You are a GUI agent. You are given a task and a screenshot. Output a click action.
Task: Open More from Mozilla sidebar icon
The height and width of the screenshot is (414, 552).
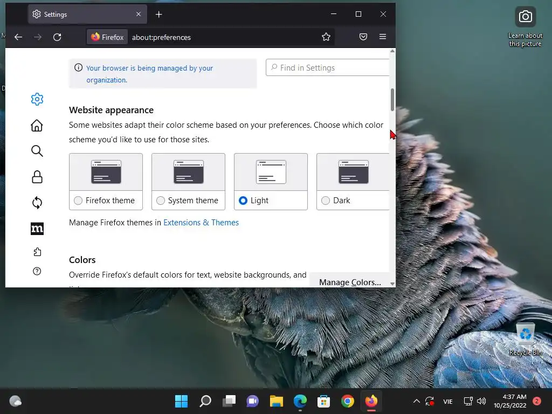pyautogui.click(x=37, y=229)
